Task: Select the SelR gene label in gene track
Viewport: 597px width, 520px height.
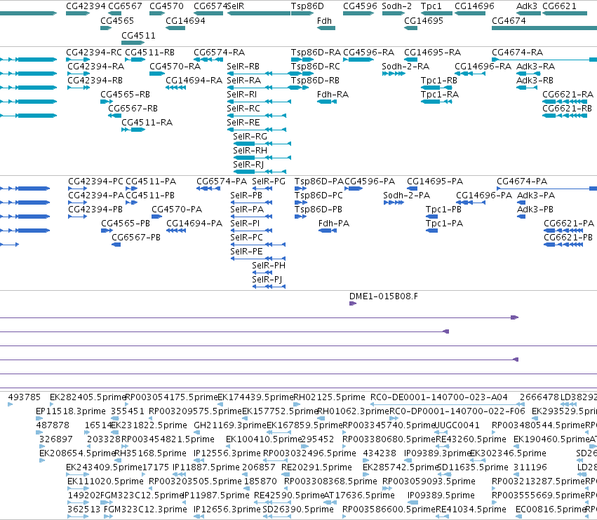Action: click(236, 6)
